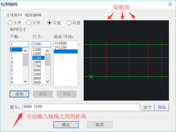Click the 键入 text field
Screen dimensions: 176x132
(81, 107)
